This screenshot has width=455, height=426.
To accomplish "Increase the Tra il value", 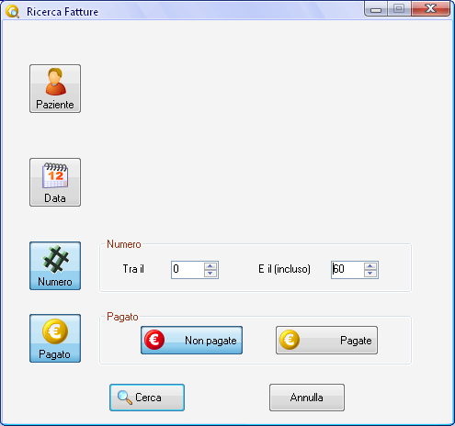I will tap(210, 265).
